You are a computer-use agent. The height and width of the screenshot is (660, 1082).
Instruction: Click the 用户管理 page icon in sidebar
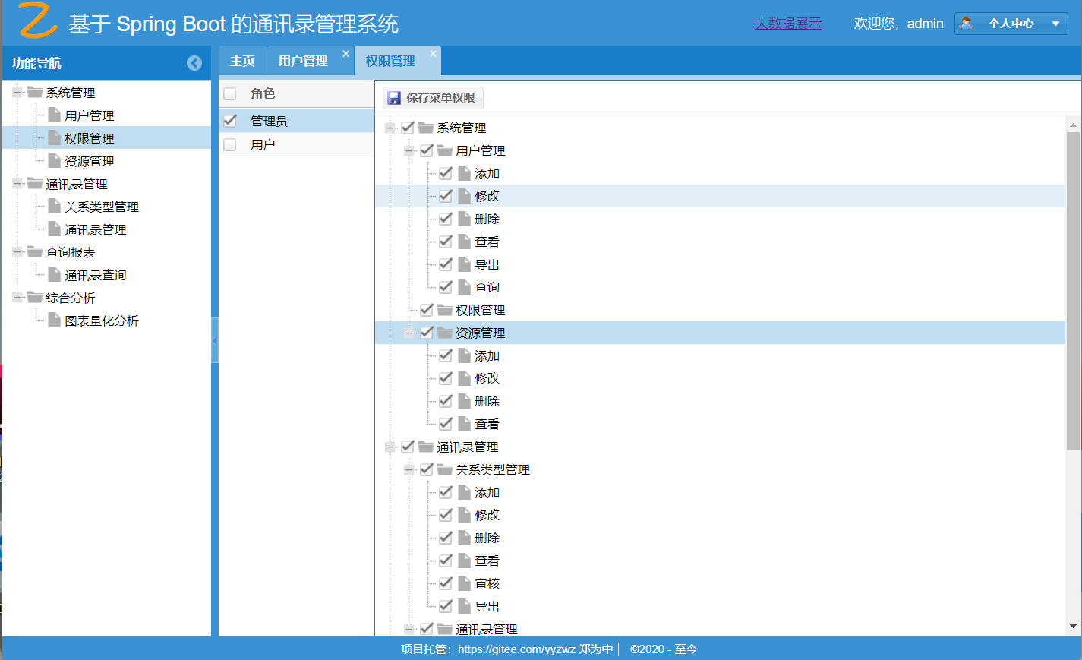point(54,115)
